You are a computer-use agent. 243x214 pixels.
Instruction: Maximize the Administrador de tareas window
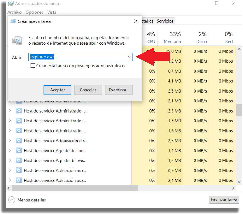click(x=217, y=3)
